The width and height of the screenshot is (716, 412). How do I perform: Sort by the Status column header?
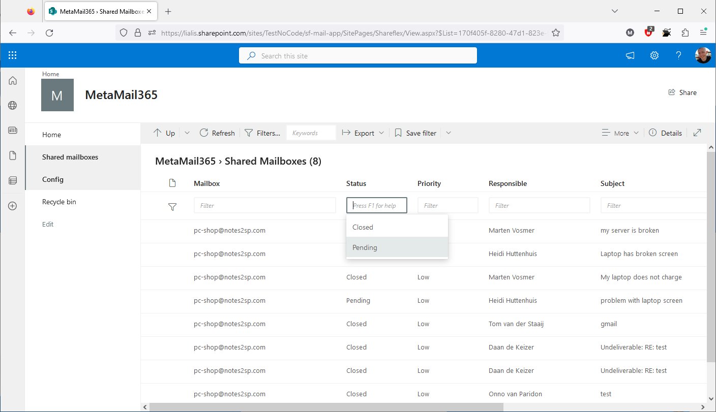click(x=356, y=183)
